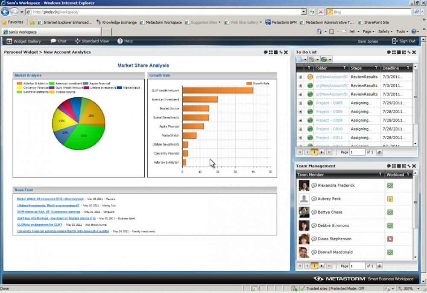Image resolution: width=427 pixels, height=293 pixels.
Task: Click the green 33% pie chart slice
Action: [83, 136]
